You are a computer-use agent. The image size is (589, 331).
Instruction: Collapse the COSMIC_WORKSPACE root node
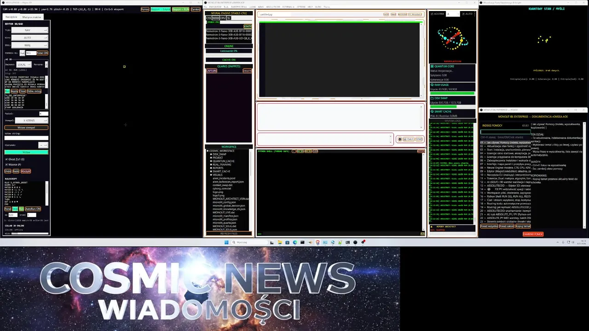click(x=208, y=151)
